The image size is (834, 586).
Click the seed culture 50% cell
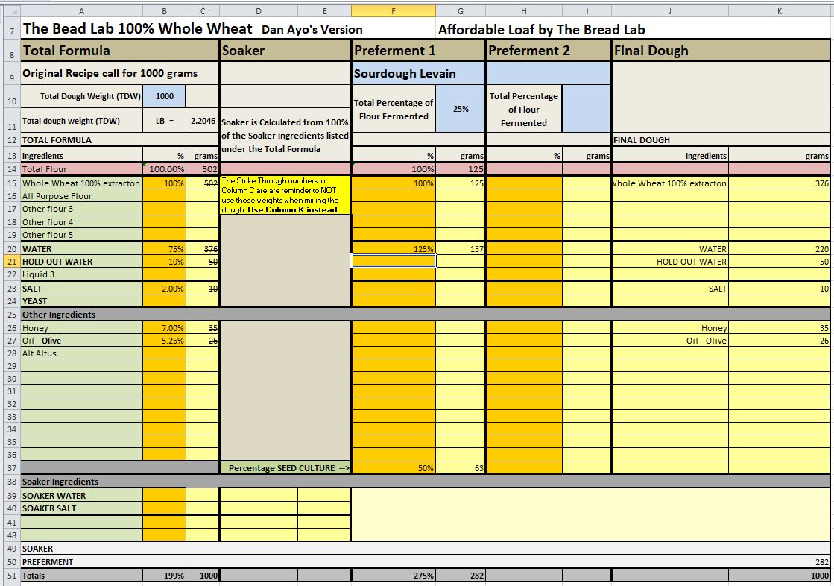[x=393, y=468]
